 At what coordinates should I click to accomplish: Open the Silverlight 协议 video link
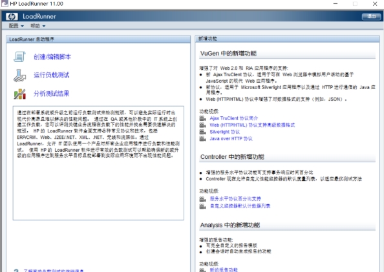pos(224,132)
